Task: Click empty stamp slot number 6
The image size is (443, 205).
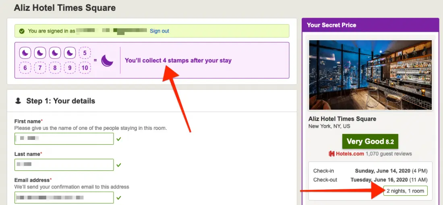Action: click(25, 68)
